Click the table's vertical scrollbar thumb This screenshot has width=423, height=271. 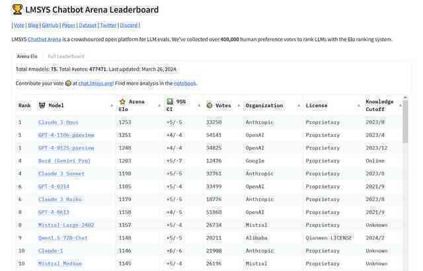coord(405,122)
